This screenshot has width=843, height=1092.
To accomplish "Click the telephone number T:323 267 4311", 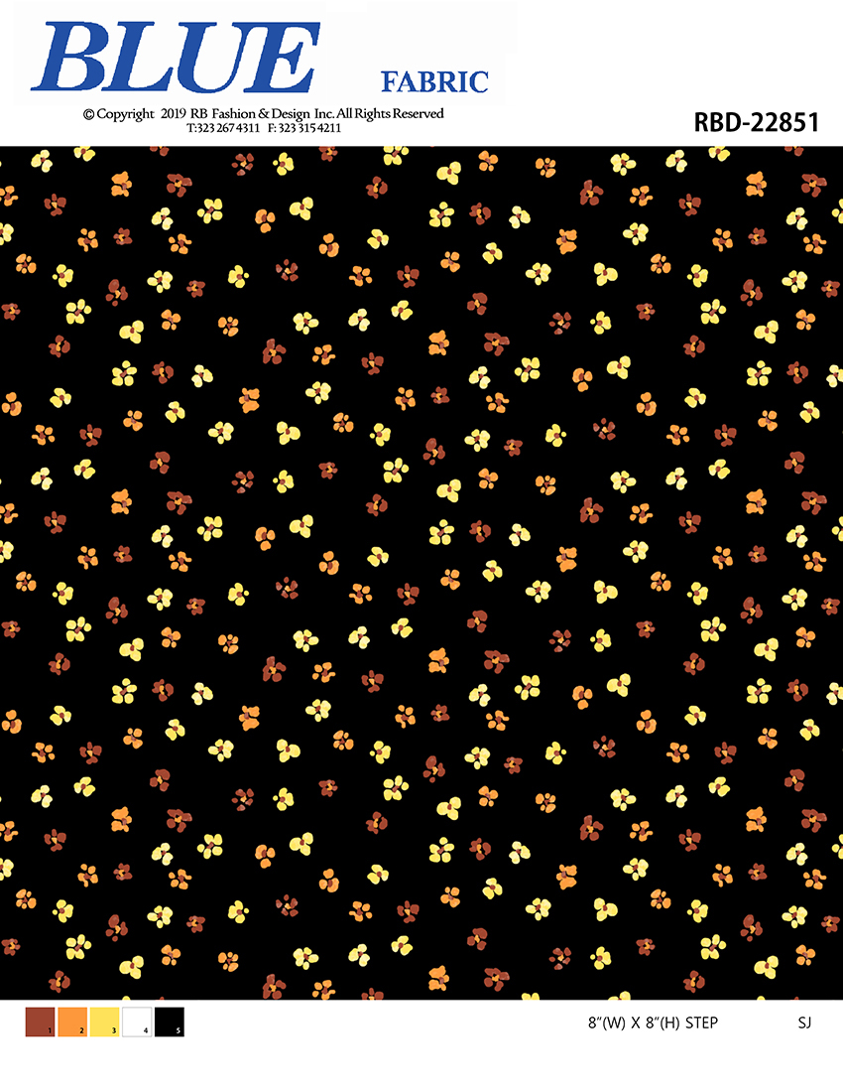I will [x=222, y=128].
